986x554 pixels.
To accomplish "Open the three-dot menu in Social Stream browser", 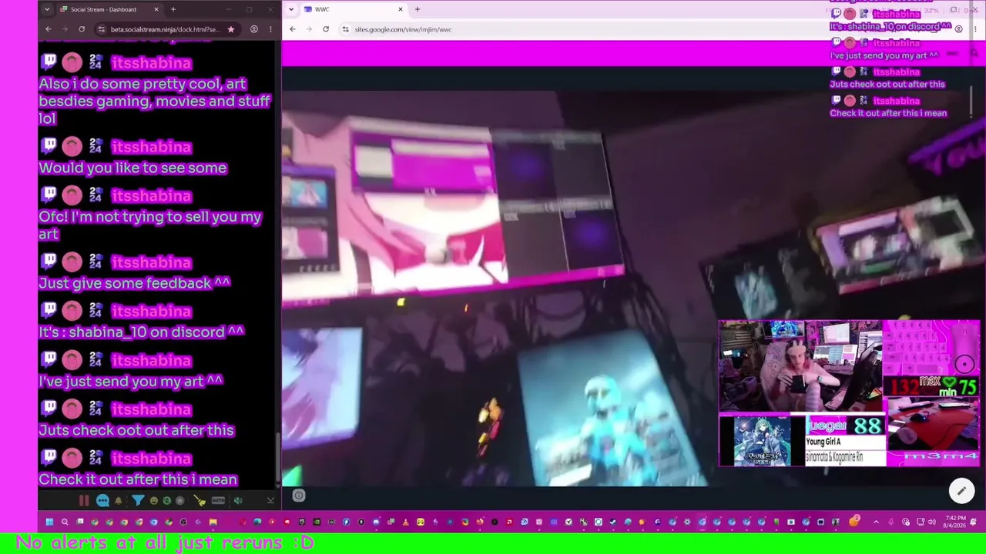I will coord(270,29).
